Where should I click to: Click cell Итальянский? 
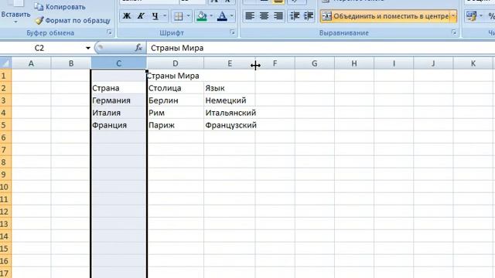pyautogui.click(x=230, y=113)
